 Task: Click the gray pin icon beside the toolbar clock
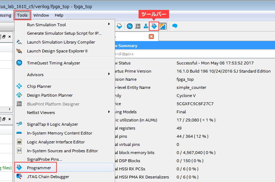[137, 26]
